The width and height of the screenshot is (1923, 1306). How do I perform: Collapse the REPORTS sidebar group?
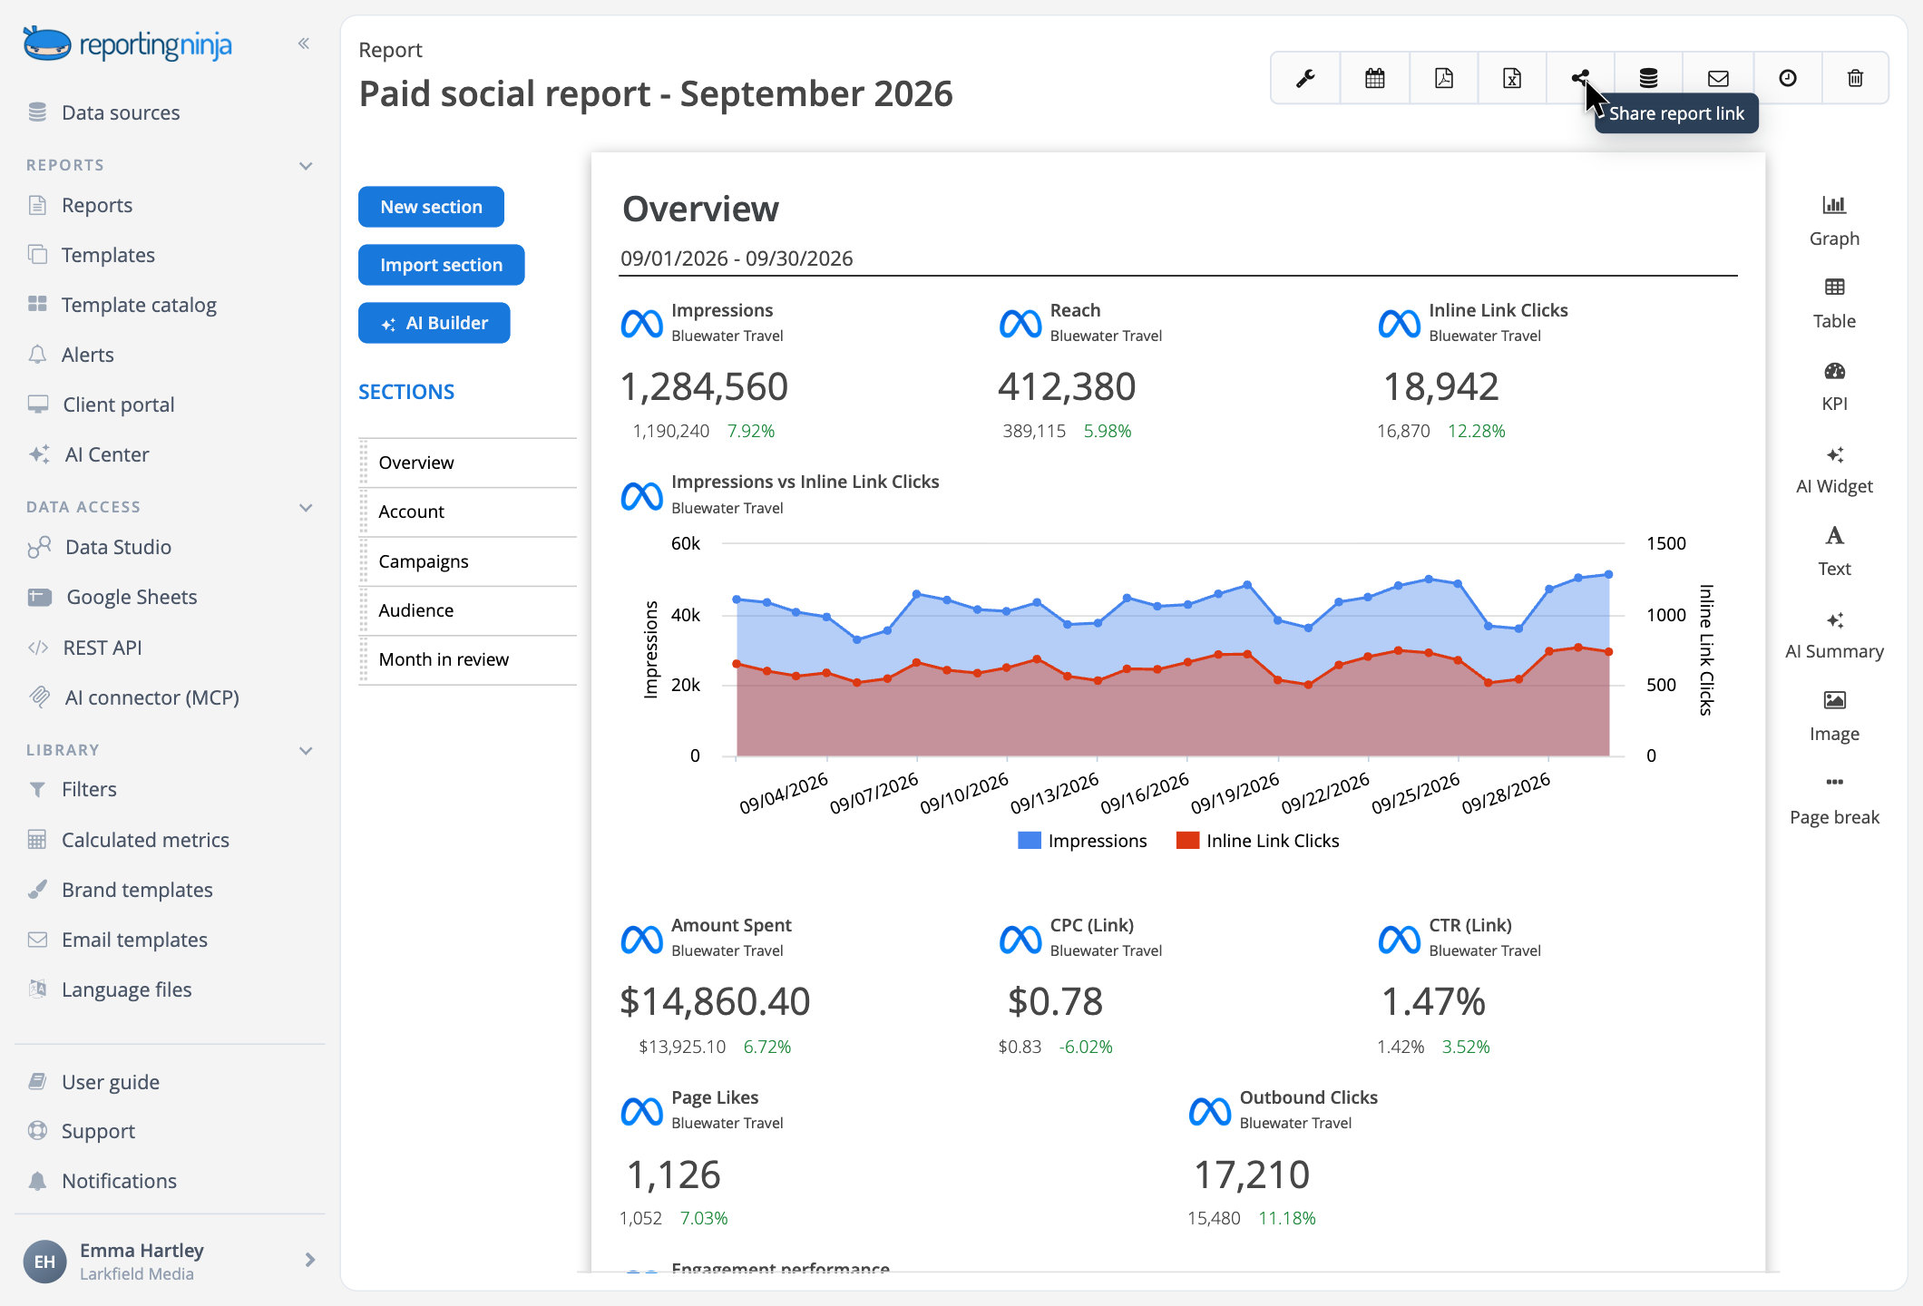tap(306, 166)
